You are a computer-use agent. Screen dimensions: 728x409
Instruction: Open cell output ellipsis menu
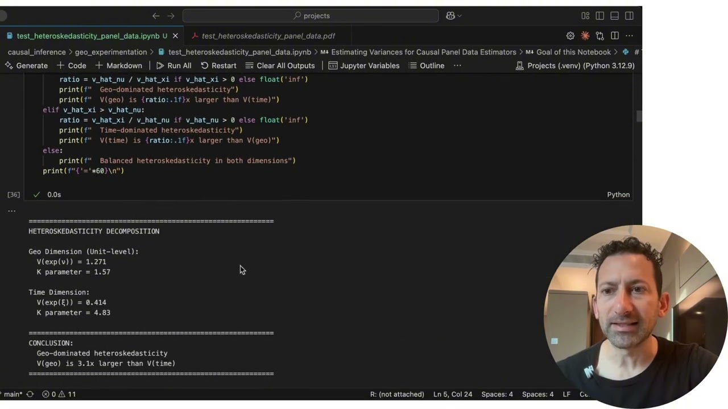[x=11, y=211]
